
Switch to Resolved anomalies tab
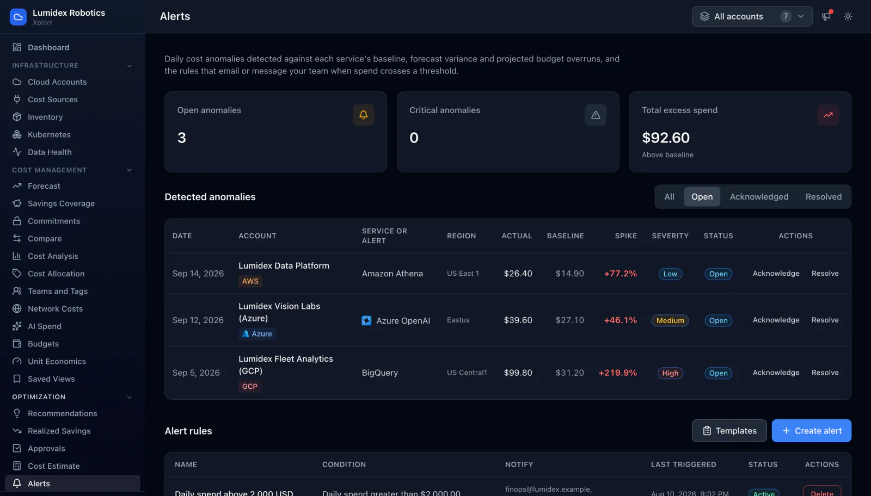click(823, 197)
